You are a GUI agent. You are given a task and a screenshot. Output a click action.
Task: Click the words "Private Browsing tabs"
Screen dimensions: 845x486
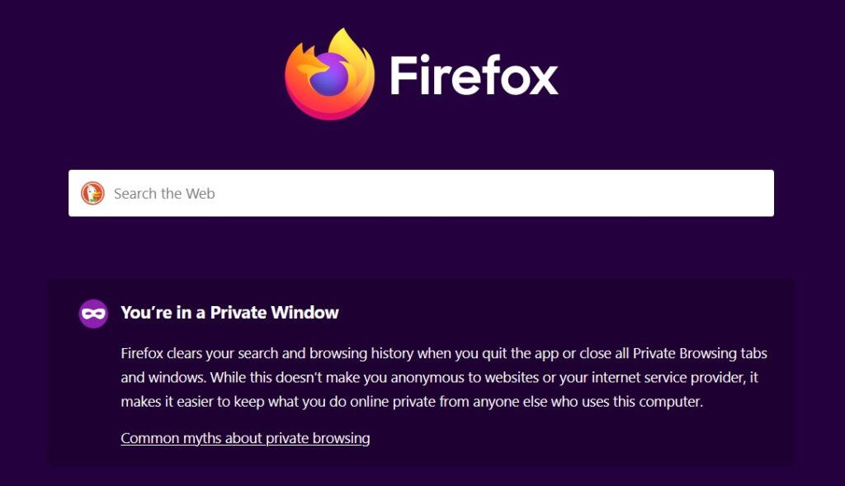click(x=693, y=353)
